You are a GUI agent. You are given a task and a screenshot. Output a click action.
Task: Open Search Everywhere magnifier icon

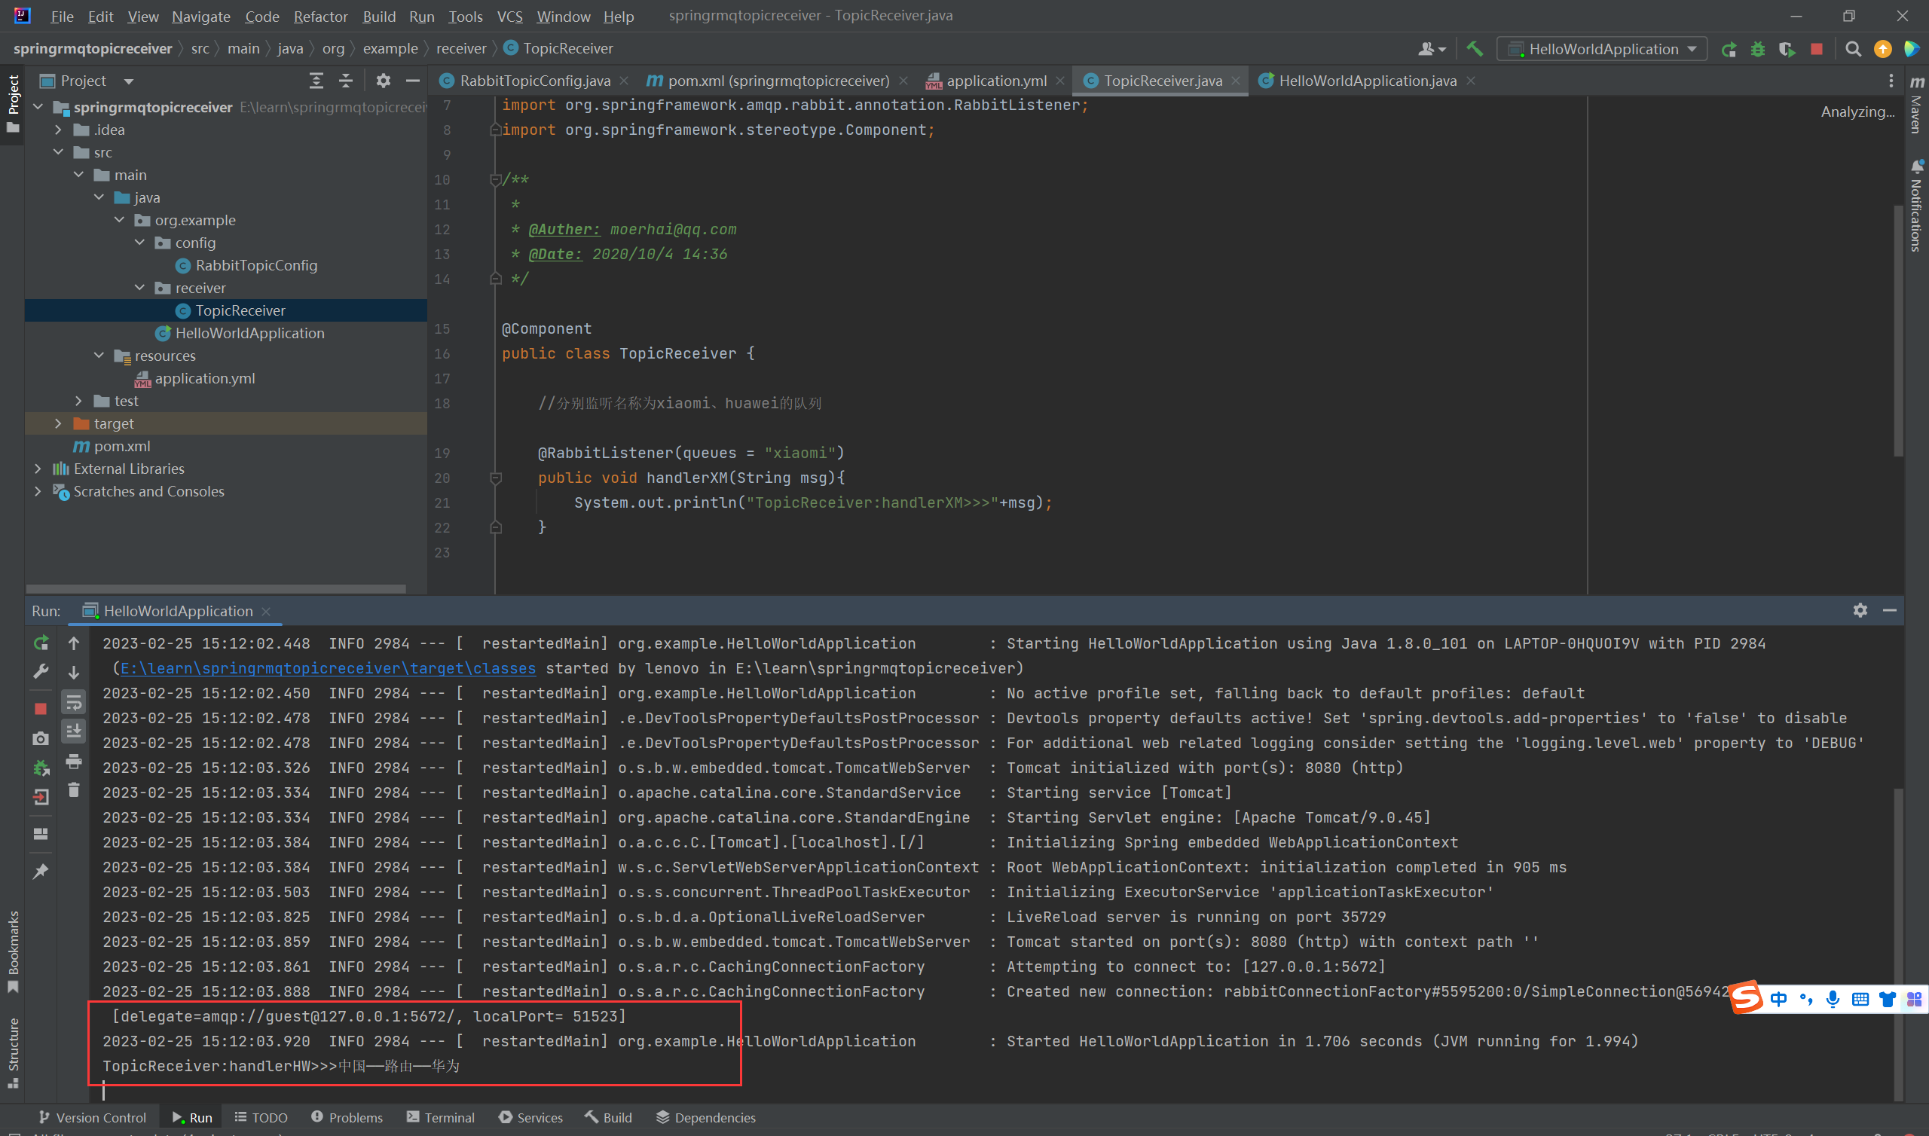[x=1853, y=49]
